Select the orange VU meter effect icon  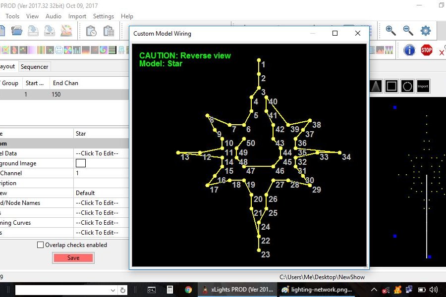[x=380, y=50]
